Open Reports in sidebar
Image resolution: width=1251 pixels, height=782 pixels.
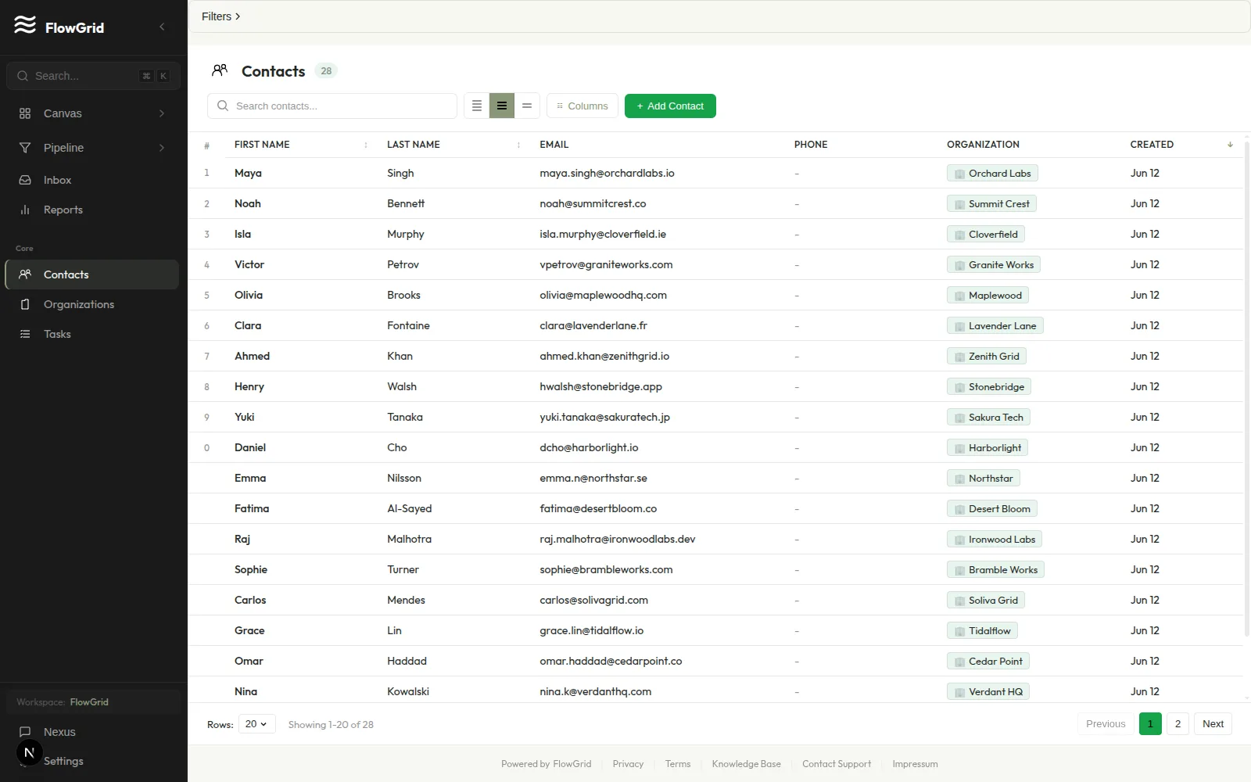coord(91,210)
